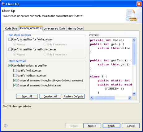Image resolution: width=143 pixels, height=132 pixels.
Task: Enable 'this' qualifier for method accesses
Action: [x=10, y=49]
